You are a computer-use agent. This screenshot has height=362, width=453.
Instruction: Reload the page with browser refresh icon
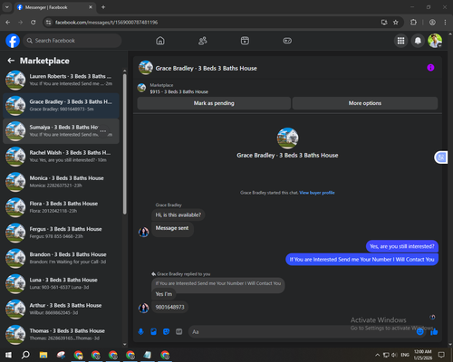34,23
